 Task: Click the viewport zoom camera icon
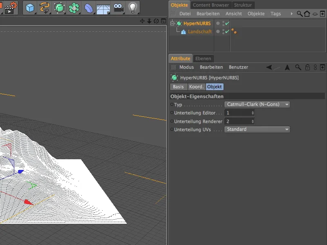pyautogui.click(x=149, y=21)
